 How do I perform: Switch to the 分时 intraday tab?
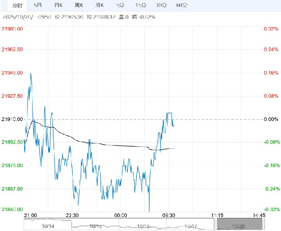click(x=17, y=5)
